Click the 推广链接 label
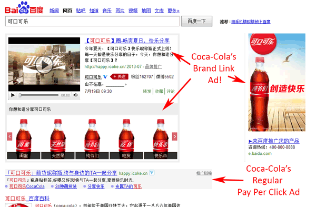316x207 pixels. [x=204, y=173]
